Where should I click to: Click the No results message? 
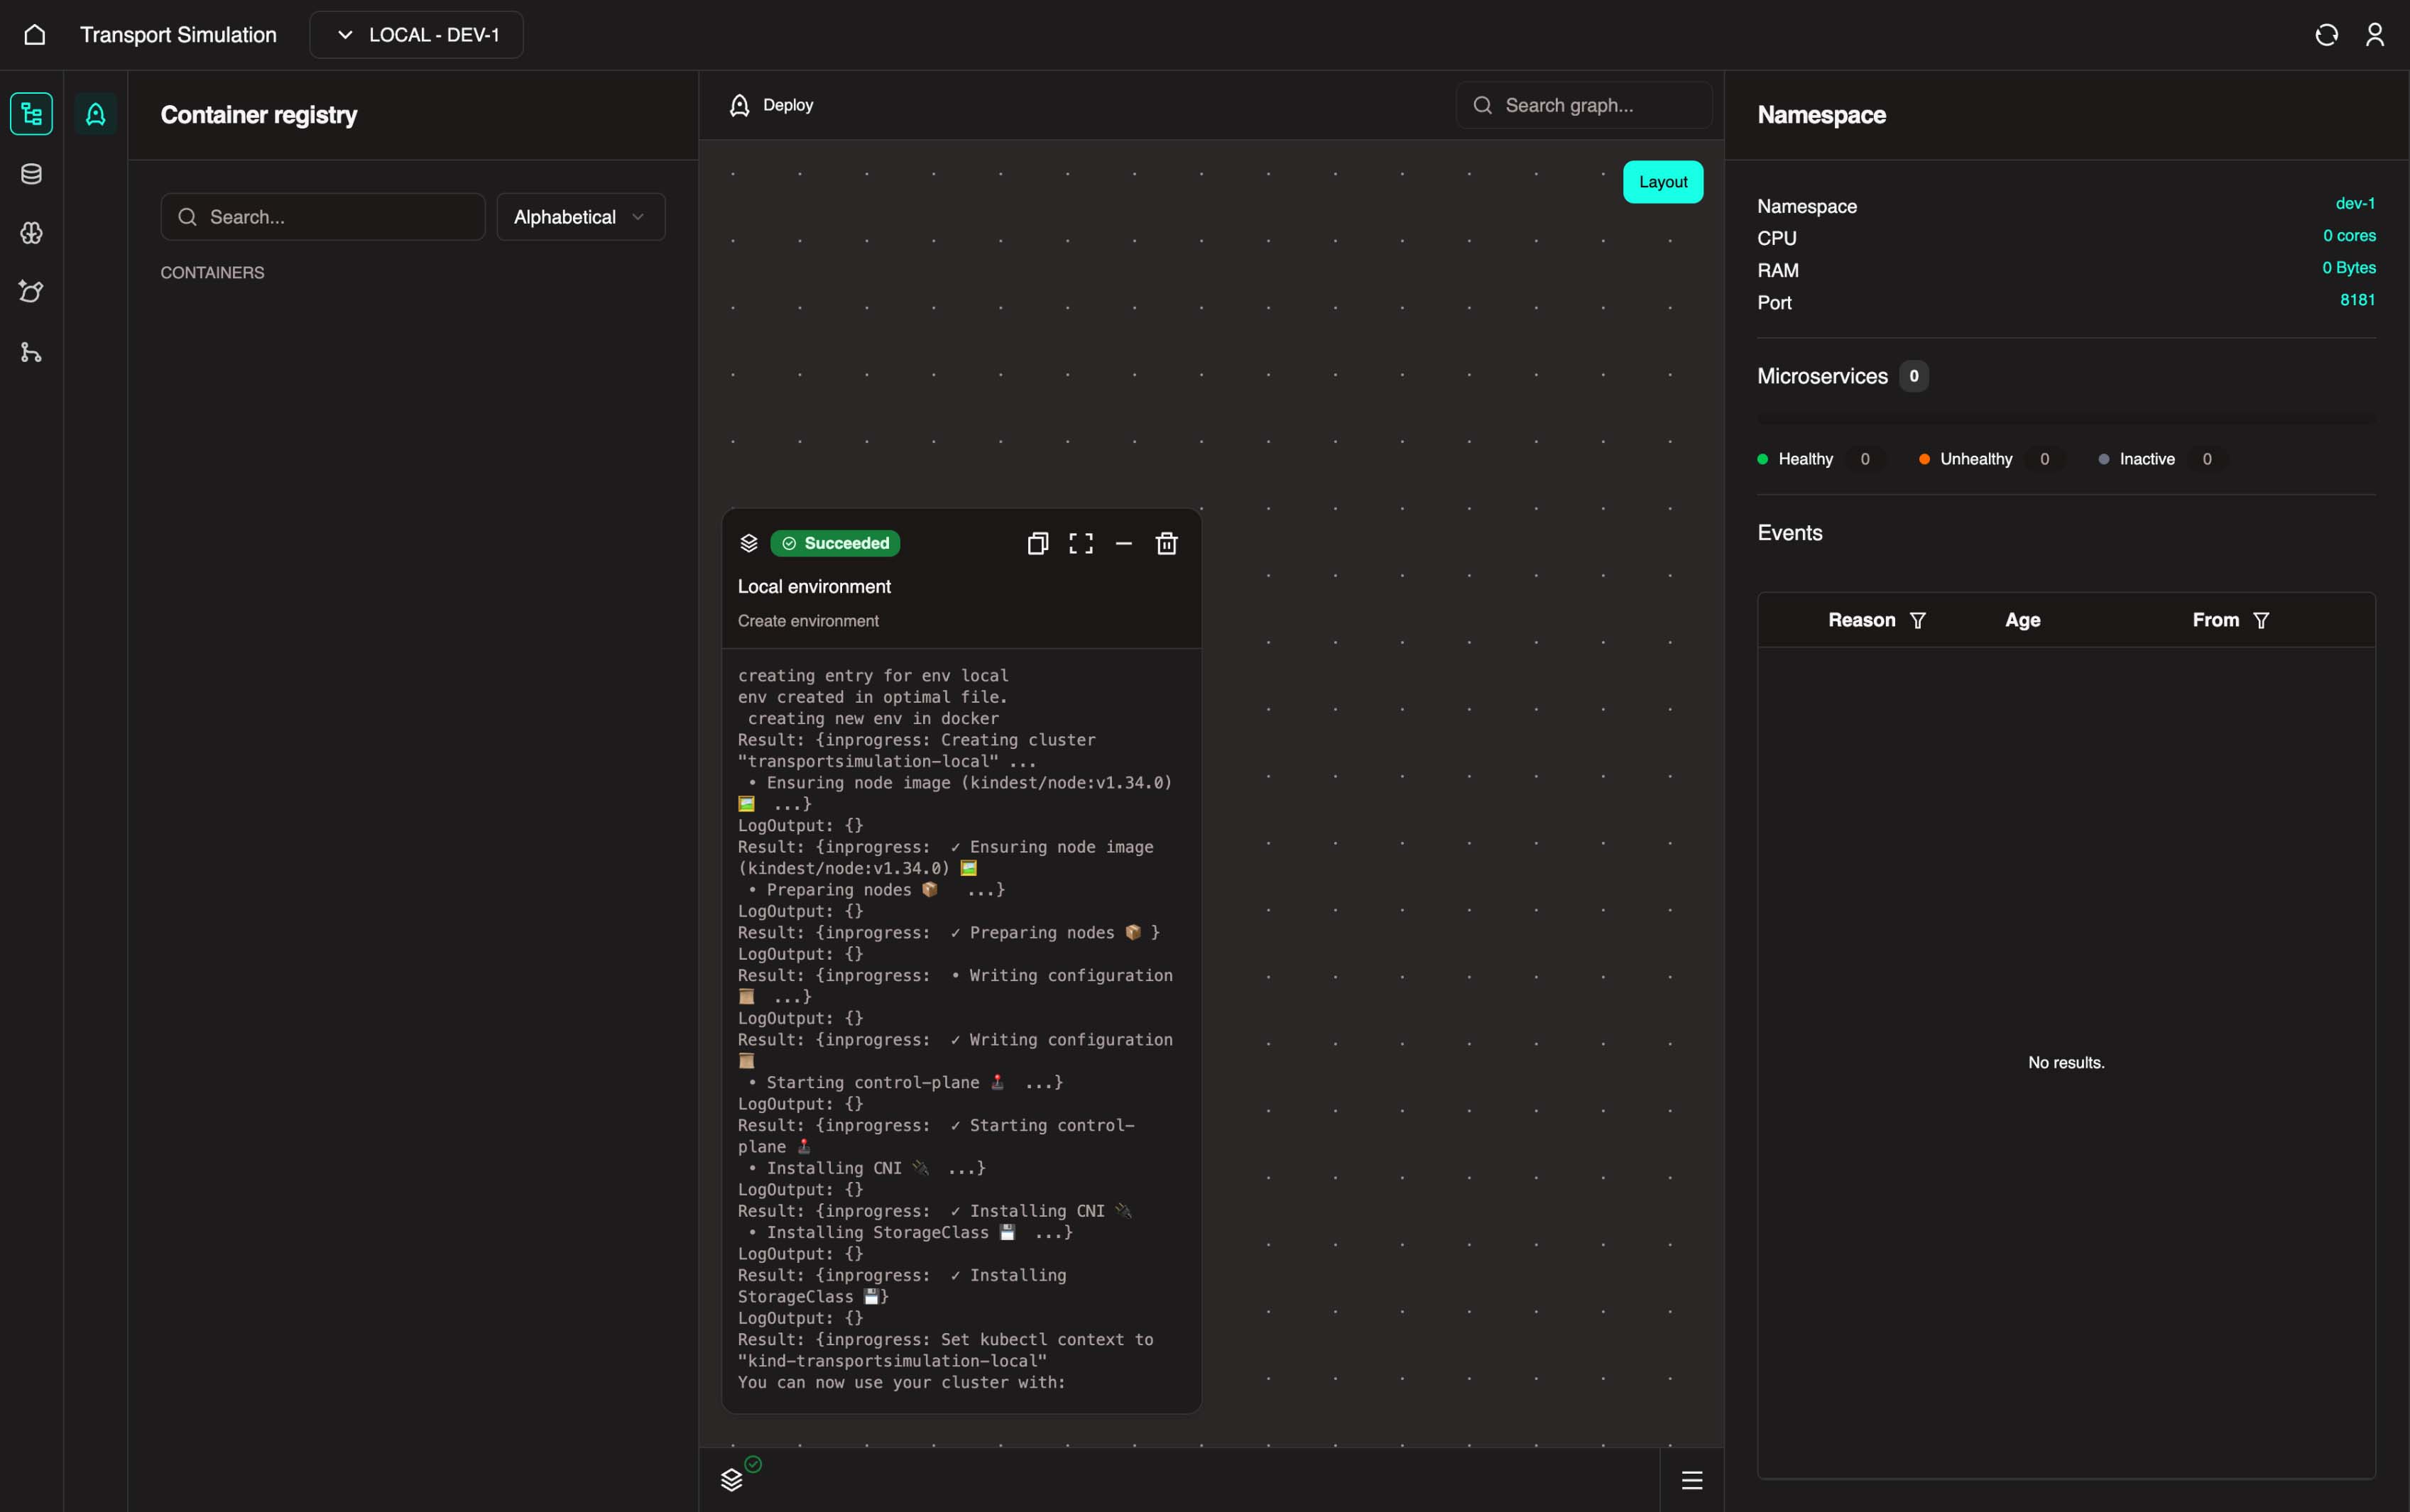point(2066,1063)
